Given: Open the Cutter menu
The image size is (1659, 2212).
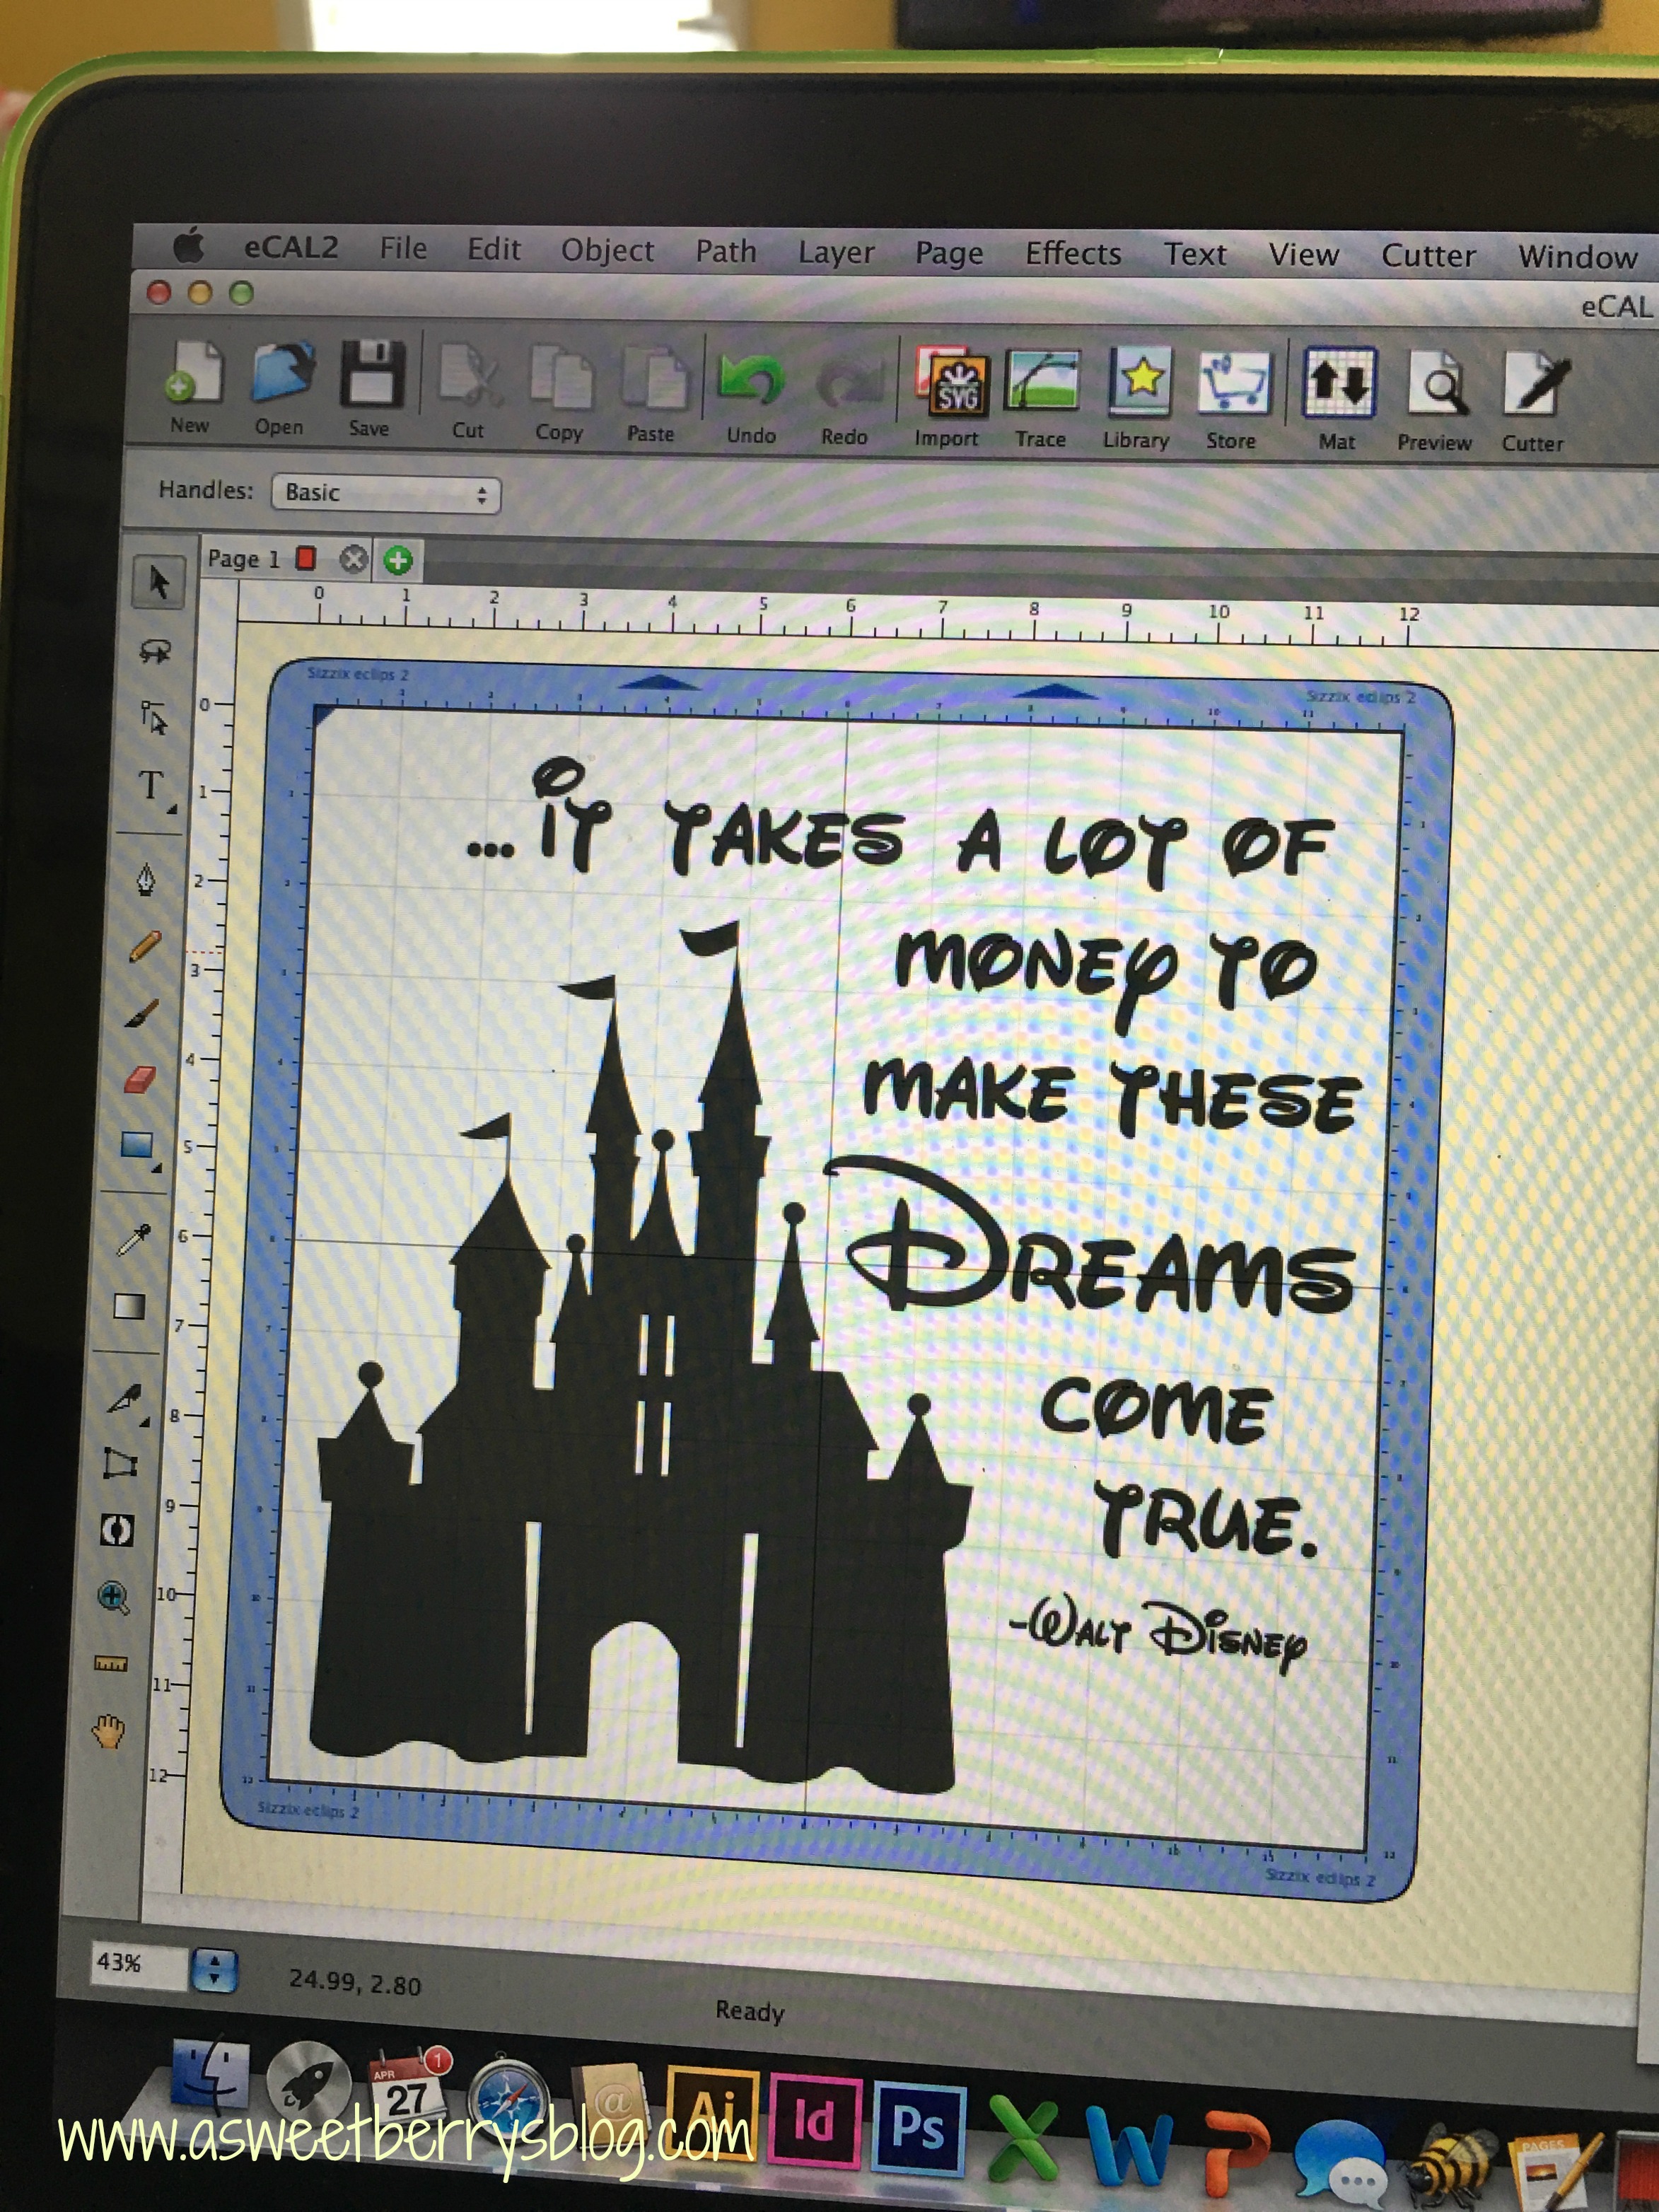Looking at the screenshot, I should pyautogui.click(x=1428, y=256).
